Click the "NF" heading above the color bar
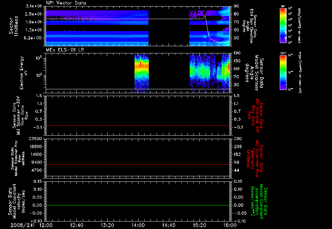Image resolution: width=332 pixels, height=229 pixels. (x=283, y=6)
